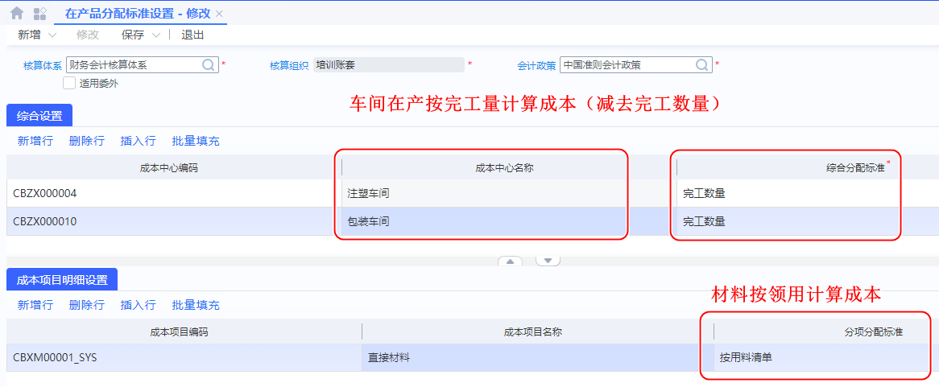Toggle the 适用委外 checkbox
The image size is (939, 387).
coord(69,83)
